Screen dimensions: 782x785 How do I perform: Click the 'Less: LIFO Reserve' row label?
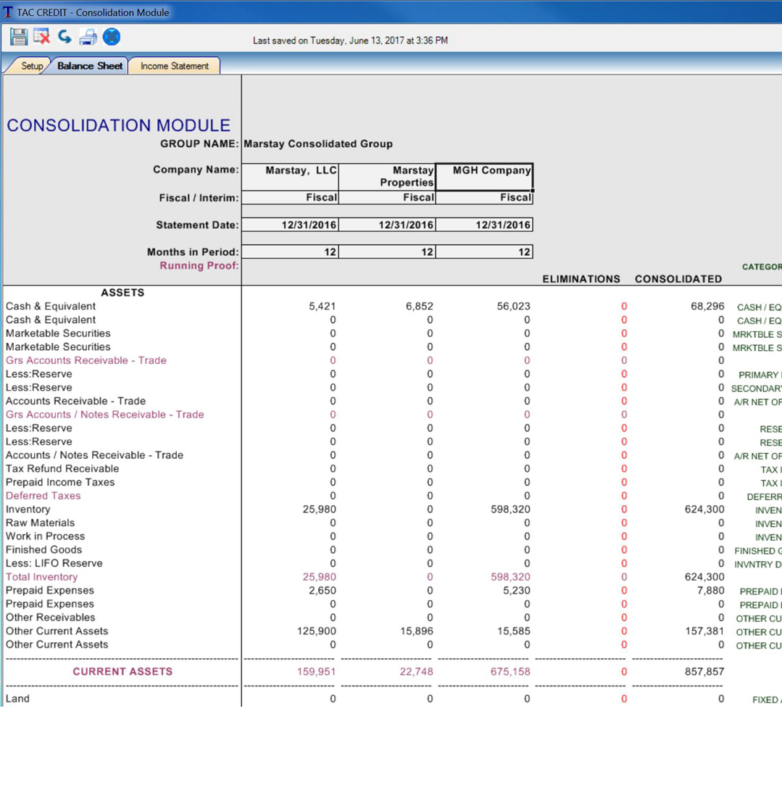(x=54, y=563)
